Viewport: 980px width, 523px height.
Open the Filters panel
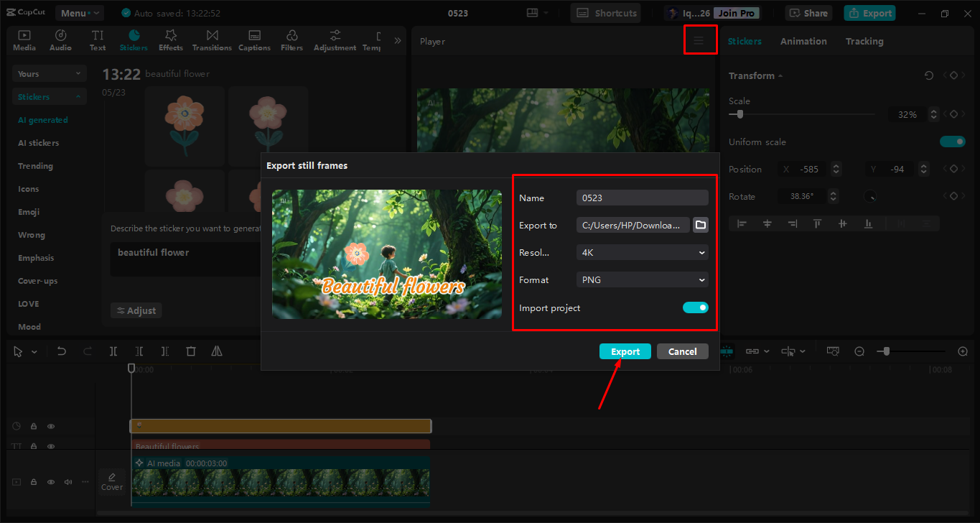(x=291, y=40)
